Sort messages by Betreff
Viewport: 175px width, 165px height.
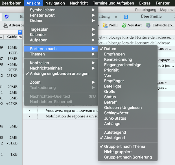click(x=111, y=102)
